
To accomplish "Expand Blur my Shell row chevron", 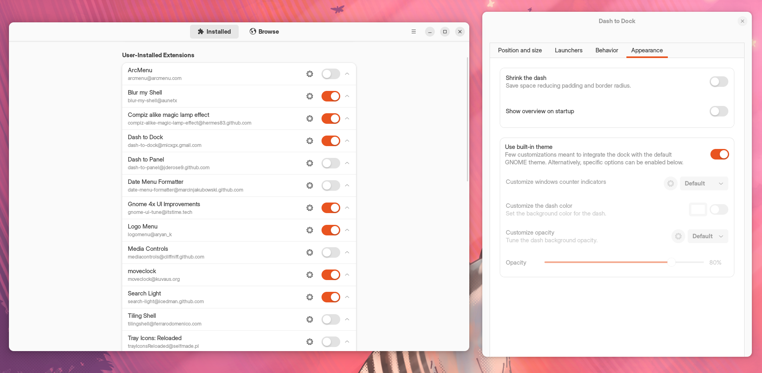I will coord(347,96).
